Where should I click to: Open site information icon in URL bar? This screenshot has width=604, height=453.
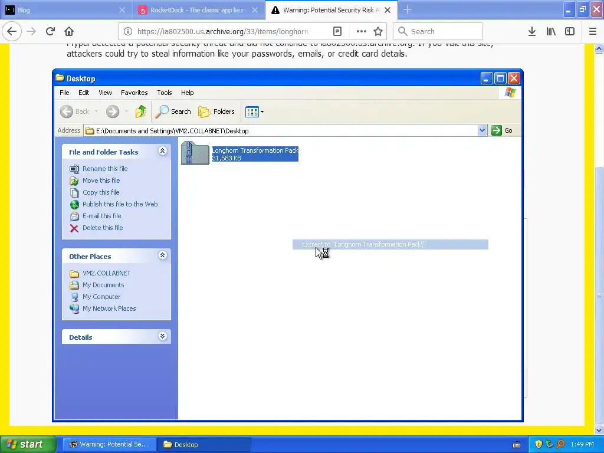pyautogui.click(x=127, y=31)
